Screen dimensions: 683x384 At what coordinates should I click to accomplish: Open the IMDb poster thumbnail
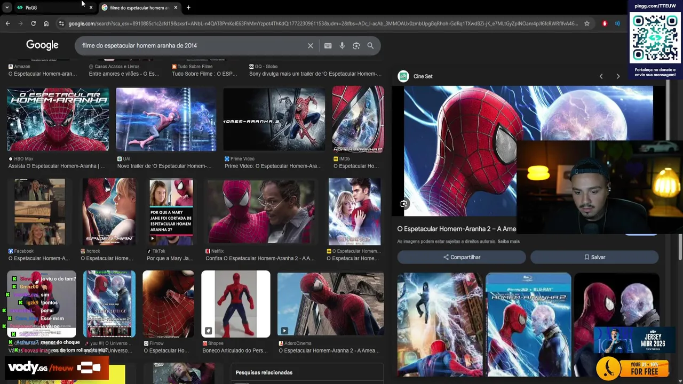[x=358, y=119]
